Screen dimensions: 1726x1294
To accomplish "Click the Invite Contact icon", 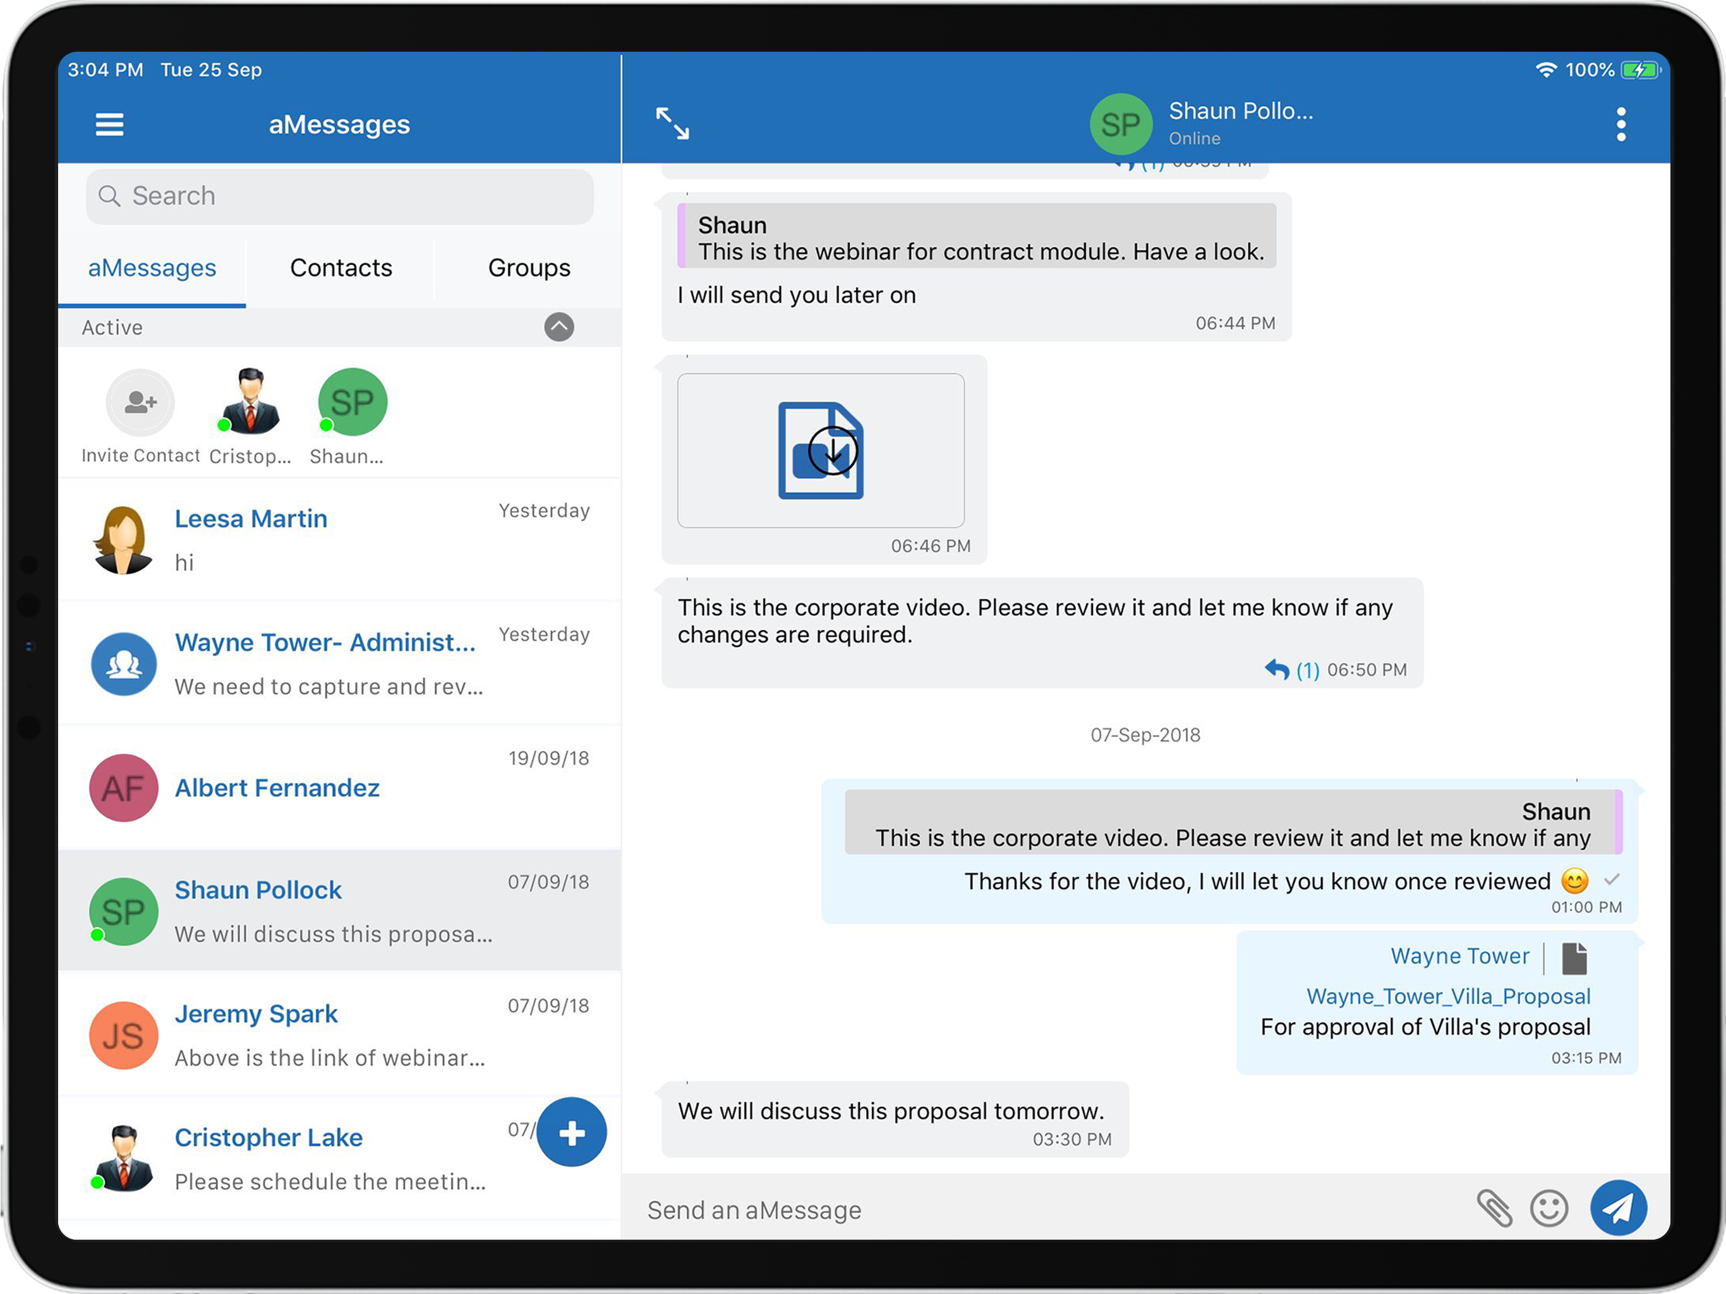I will [x=140, y=402].
